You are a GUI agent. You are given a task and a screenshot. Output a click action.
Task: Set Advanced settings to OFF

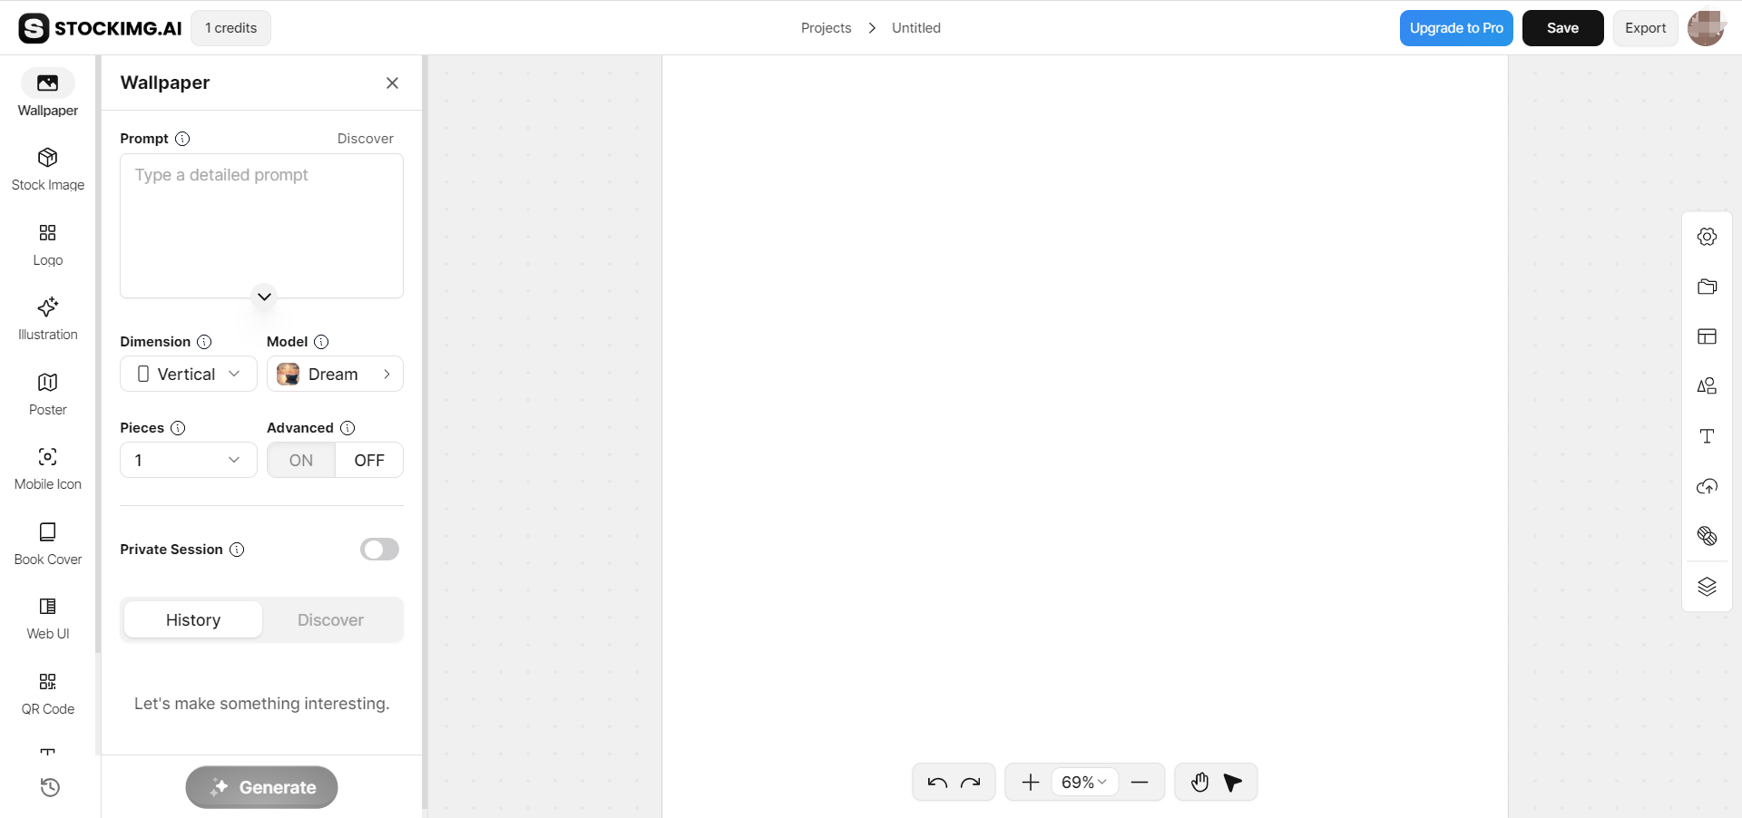pyautogui.click(x=369, y=461)
